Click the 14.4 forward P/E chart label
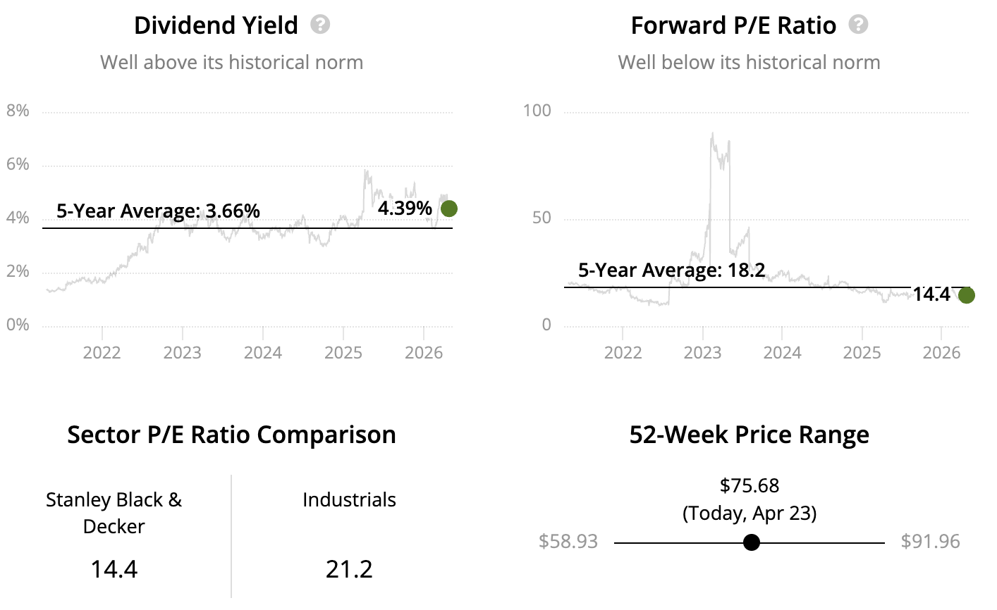 931,294
